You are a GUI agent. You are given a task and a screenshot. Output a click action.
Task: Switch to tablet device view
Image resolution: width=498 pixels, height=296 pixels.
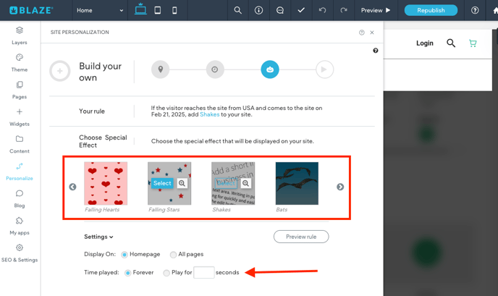click(x=157, y=10)
